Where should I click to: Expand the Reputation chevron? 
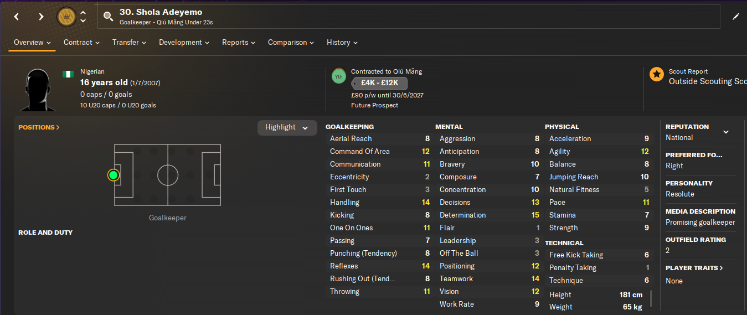pyautogui.click(x=726, y=132)
